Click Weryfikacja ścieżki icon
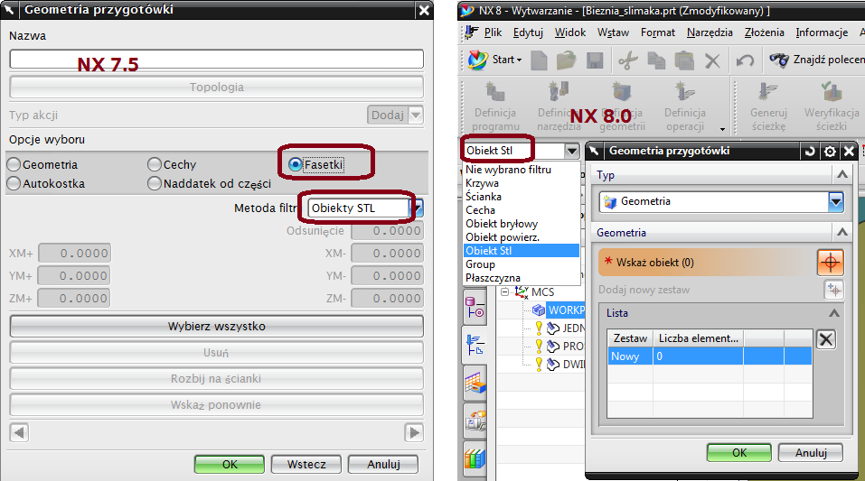This screenshot has width=865, height=481. pos(832,92)
